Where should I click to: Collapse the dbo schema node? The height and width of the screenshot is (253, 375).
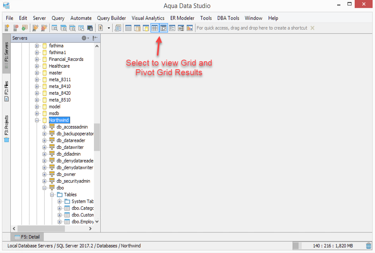pos(45,188)
